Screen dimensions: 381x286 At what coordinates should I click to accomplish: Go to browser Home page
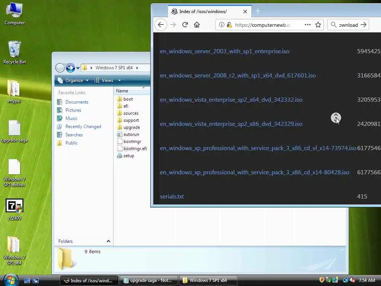coord(197,25)
